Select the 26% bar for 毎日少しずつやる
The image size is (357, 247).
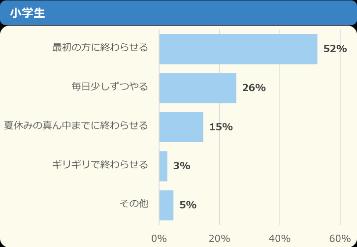pyautogui.click(x=197, y=88)
